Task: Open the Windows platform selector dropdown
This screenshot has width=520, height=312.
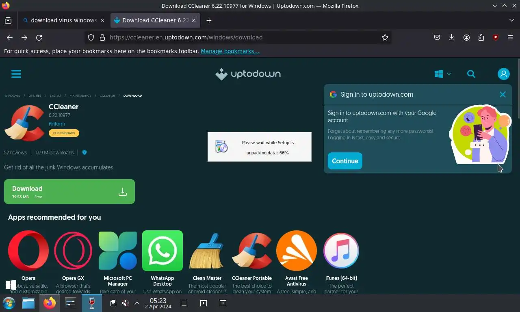Action: tap(442, 74)
